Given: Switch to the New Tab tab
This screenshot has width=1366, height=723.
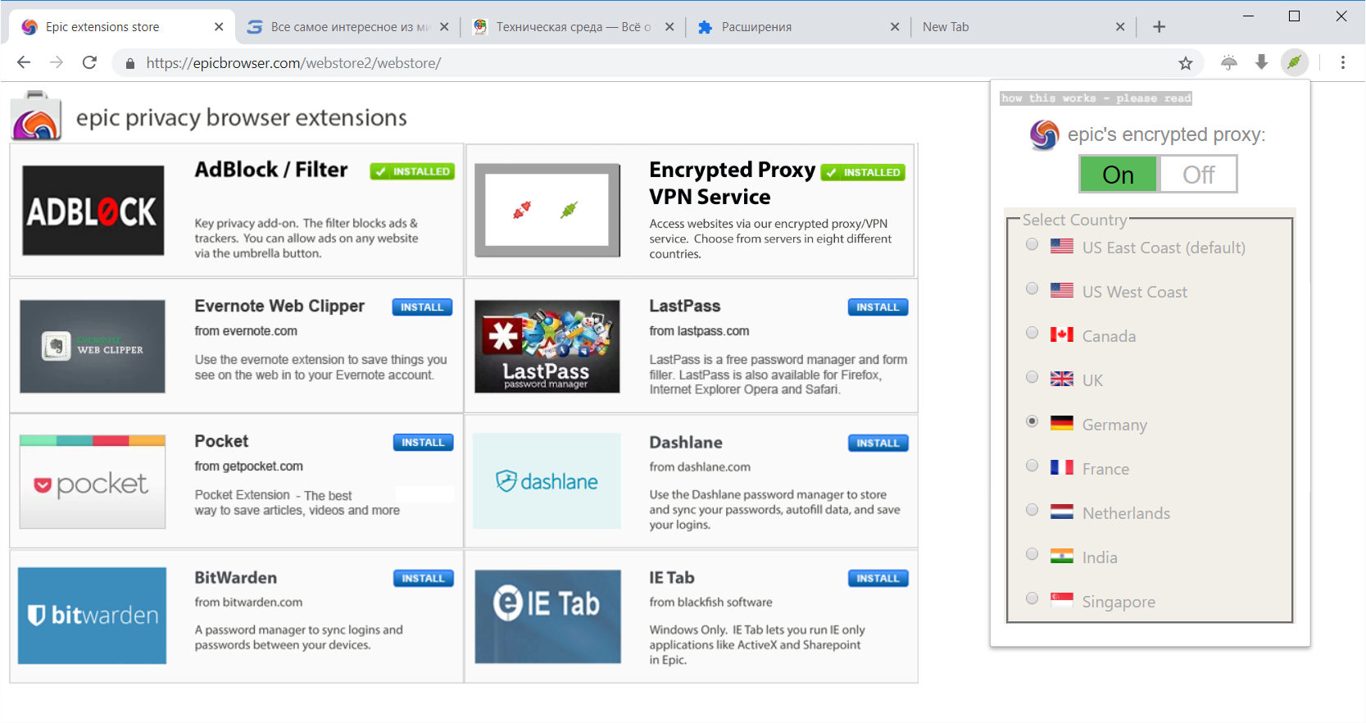Looking at the screenshot, I should click(1023, 27).
